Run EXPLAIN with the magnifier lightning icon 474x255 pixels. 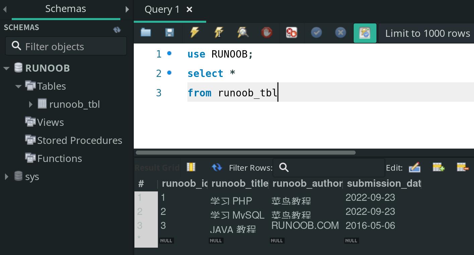[x=243, y=32]
